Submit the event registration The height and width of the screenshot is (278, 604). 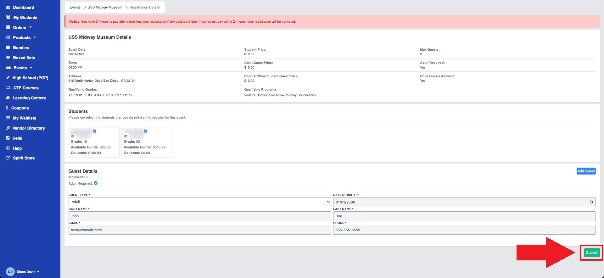[x=592, y=253]
